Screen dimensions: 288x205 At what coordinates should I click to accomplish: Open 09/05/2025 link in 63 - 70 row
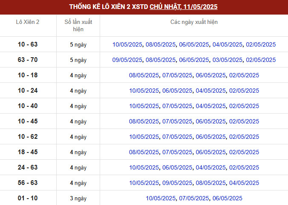(x=127, y=60)
